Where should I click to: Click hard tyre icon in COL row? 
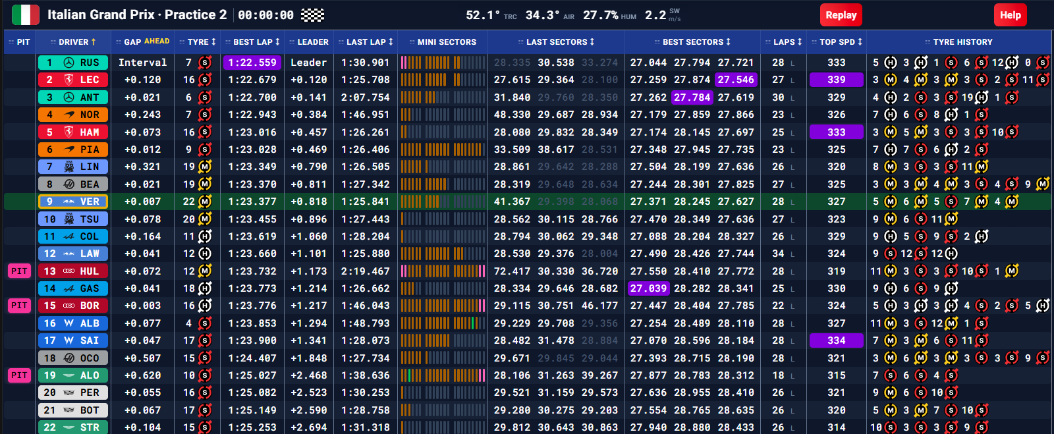205,236
